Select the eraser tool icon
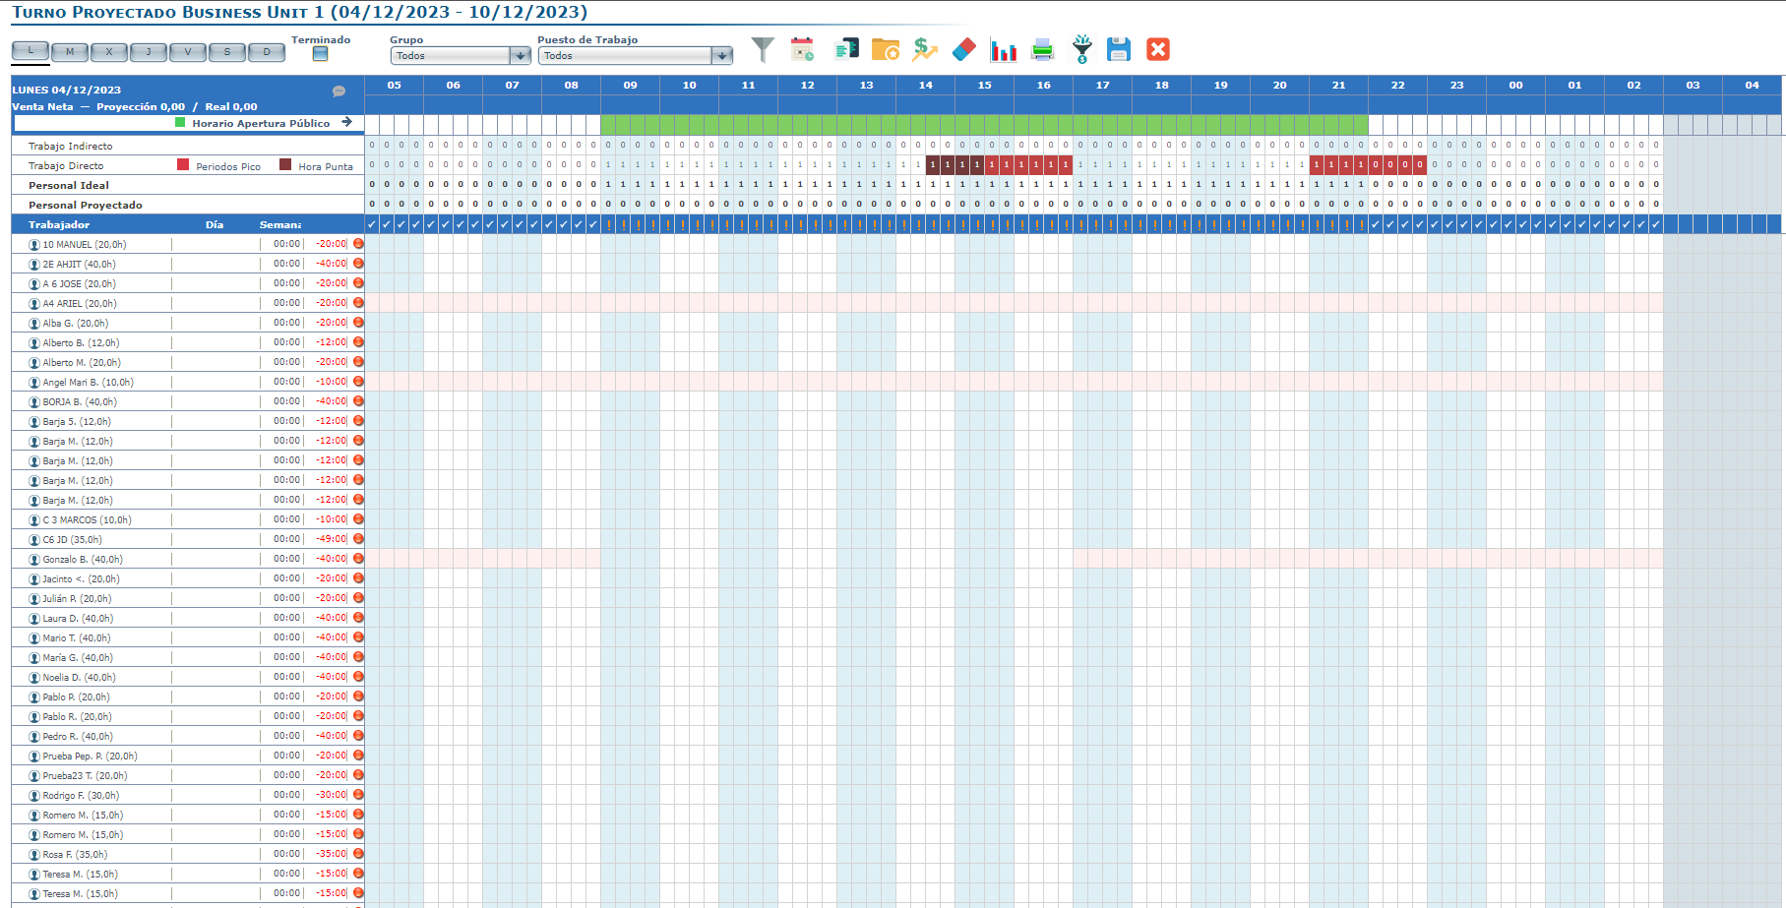The image size is (1786, 908). coord(964,49)
